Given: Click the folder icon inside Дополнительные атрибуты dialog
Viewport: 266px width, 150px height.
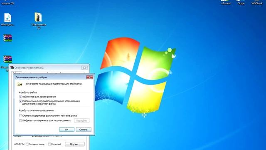Looking at the screenshot, I should (x=20, y=84).
